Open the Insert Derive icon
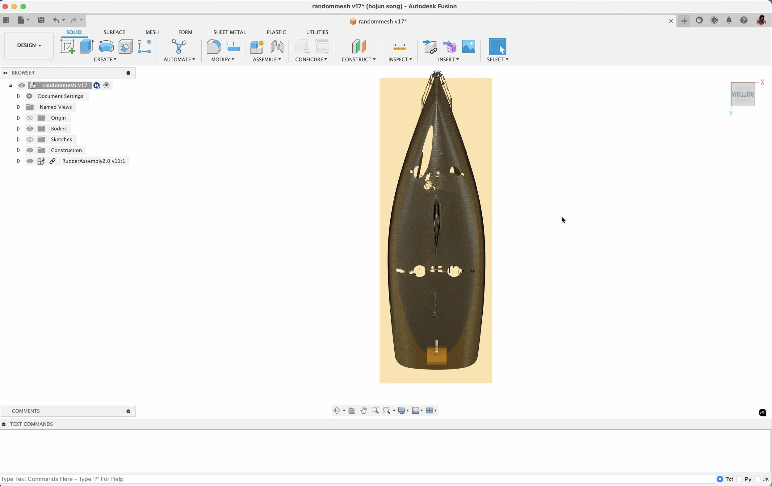772x486 pixels. 430,47
